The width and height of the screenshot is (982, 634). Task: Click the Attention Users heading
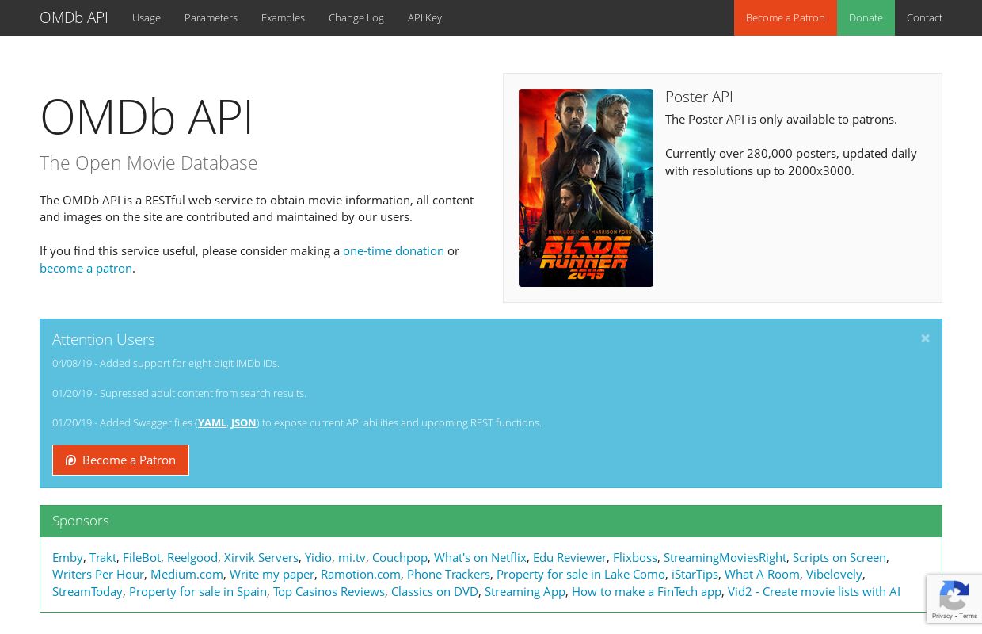104,339
